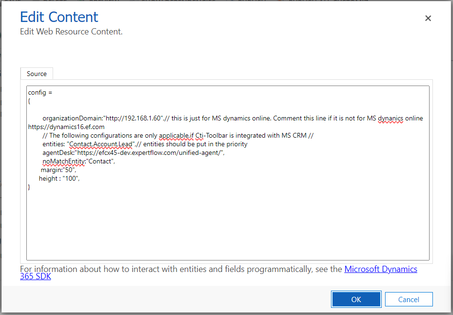Place cursor on the height : "100" line

tap(59, 178)
